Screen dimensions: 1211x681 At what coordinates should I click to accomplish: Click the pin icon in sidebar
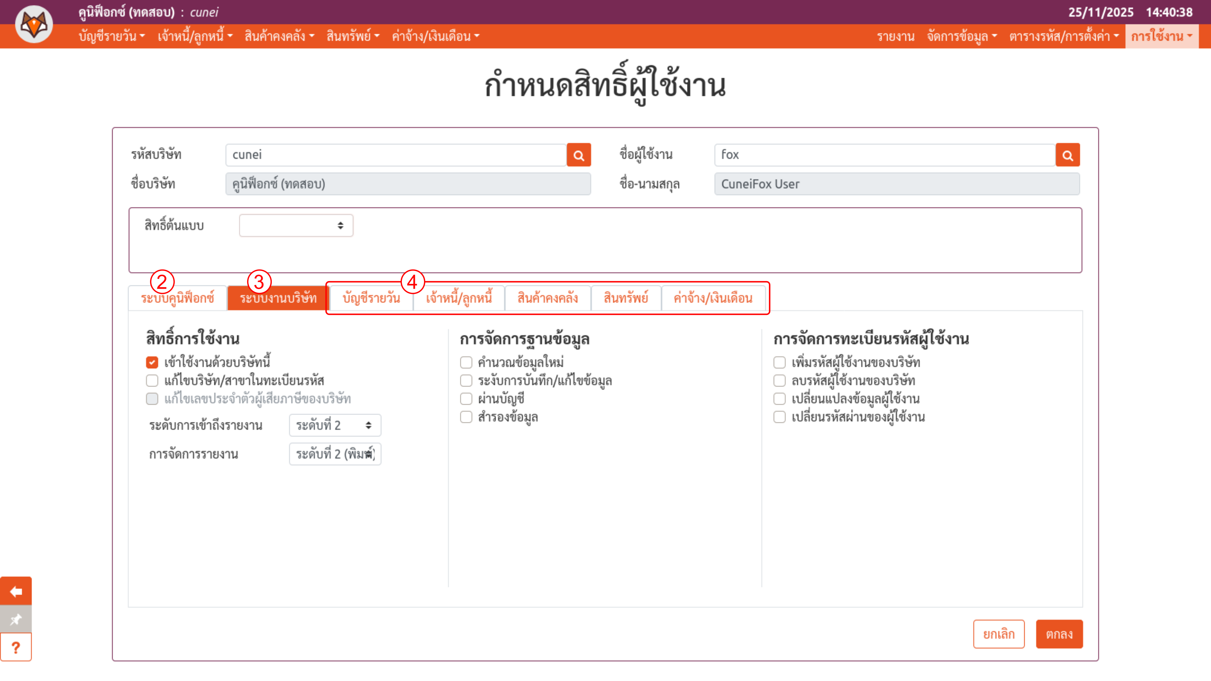coord(16,619)
